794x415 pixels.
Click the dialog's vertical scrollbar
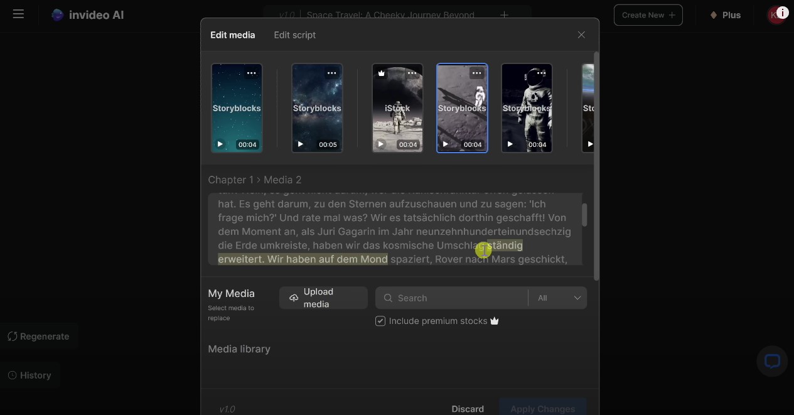click(x=596, y=166)
